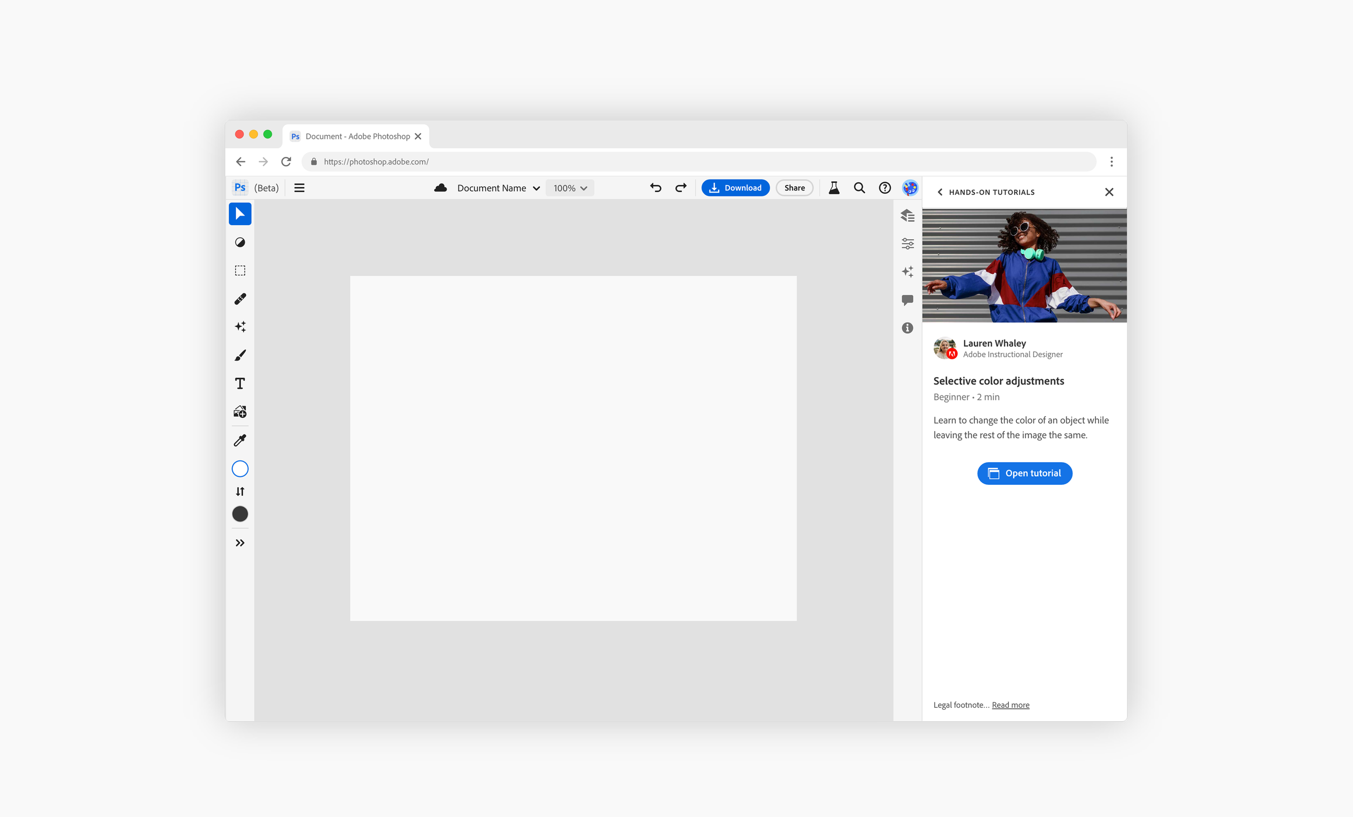
Task: Open the hamburger main menu
Action: [x=299, y=188]
